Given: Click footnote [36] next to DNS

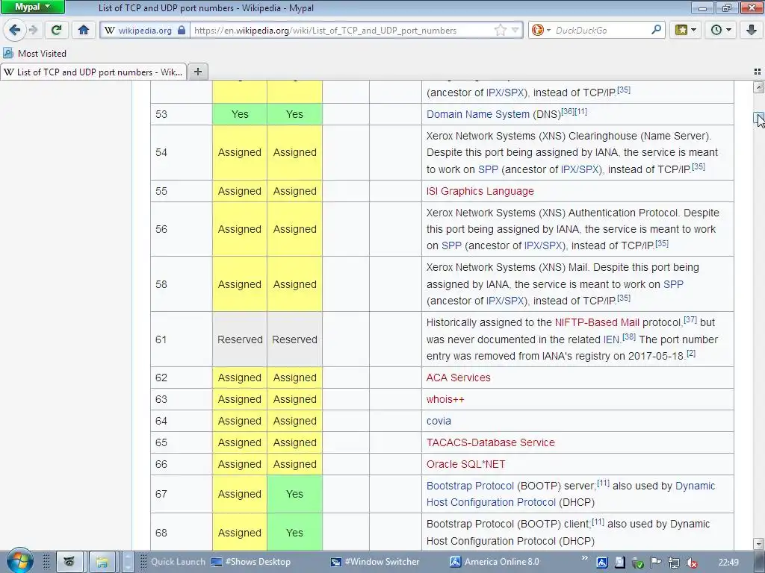Looking at the screenshot, I should 568,112.
